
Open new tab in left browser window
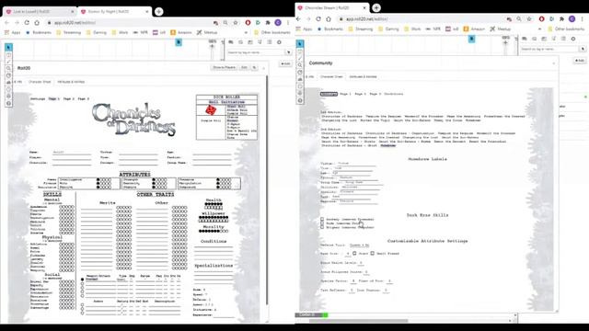[x=159, y=12]
